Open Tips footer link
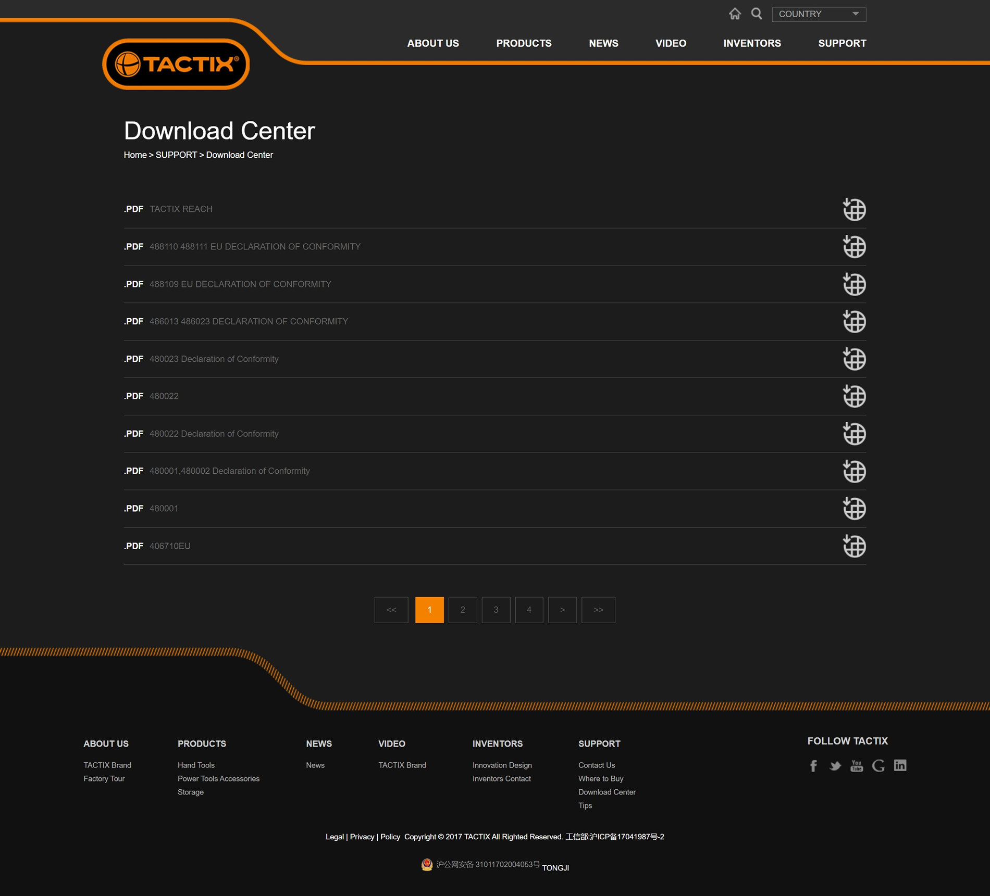This screenshot has height=896, width=990. tap(585, 806)
